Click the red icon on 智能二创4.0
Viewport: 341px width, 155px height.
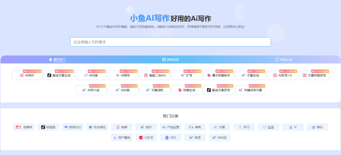(146, 75)
